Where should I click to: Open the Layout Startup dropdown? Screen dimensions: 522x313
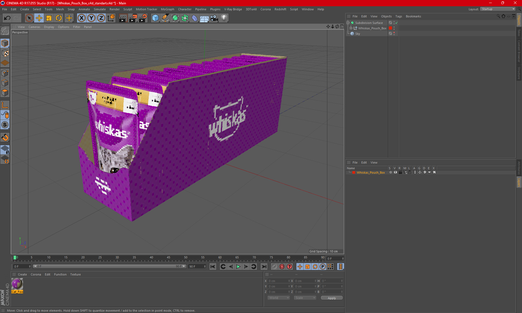[498, 9]
